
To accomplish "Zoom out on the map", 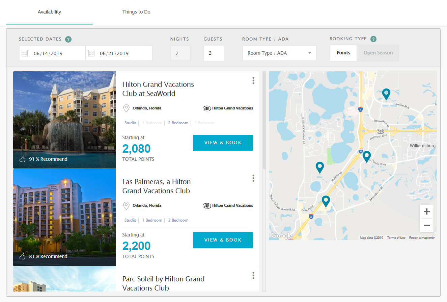I will click(427, 225).
